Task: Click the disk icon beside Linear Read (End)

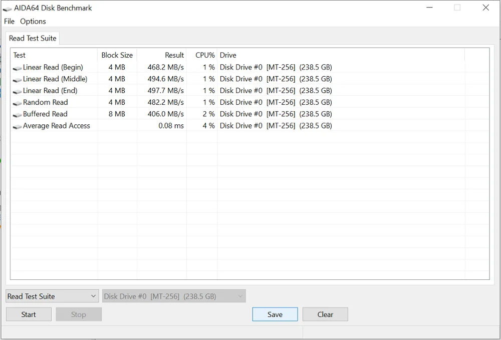Action: [17, 91]
